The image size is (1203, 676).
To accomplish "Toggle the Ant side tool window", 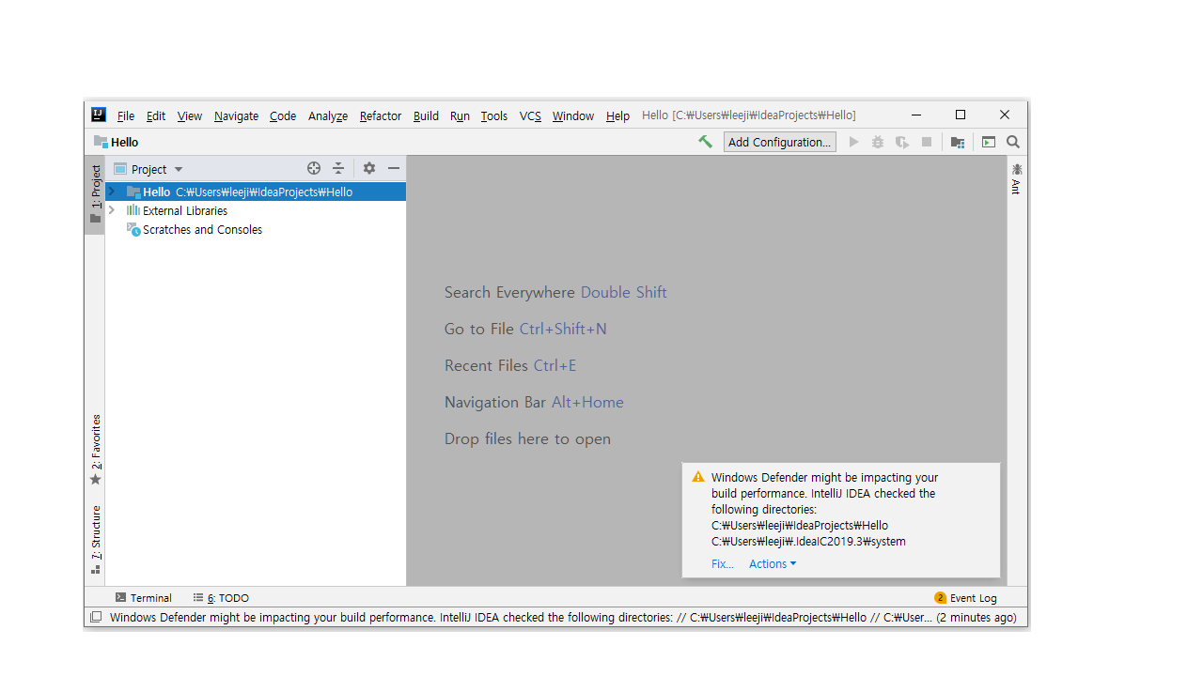I will pos(1016,178).
